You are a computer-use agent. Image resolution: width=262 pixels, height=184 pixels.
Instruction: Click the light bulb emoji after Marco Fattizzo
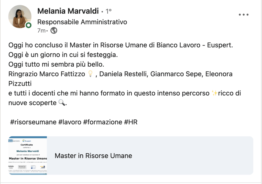(90, 74)
